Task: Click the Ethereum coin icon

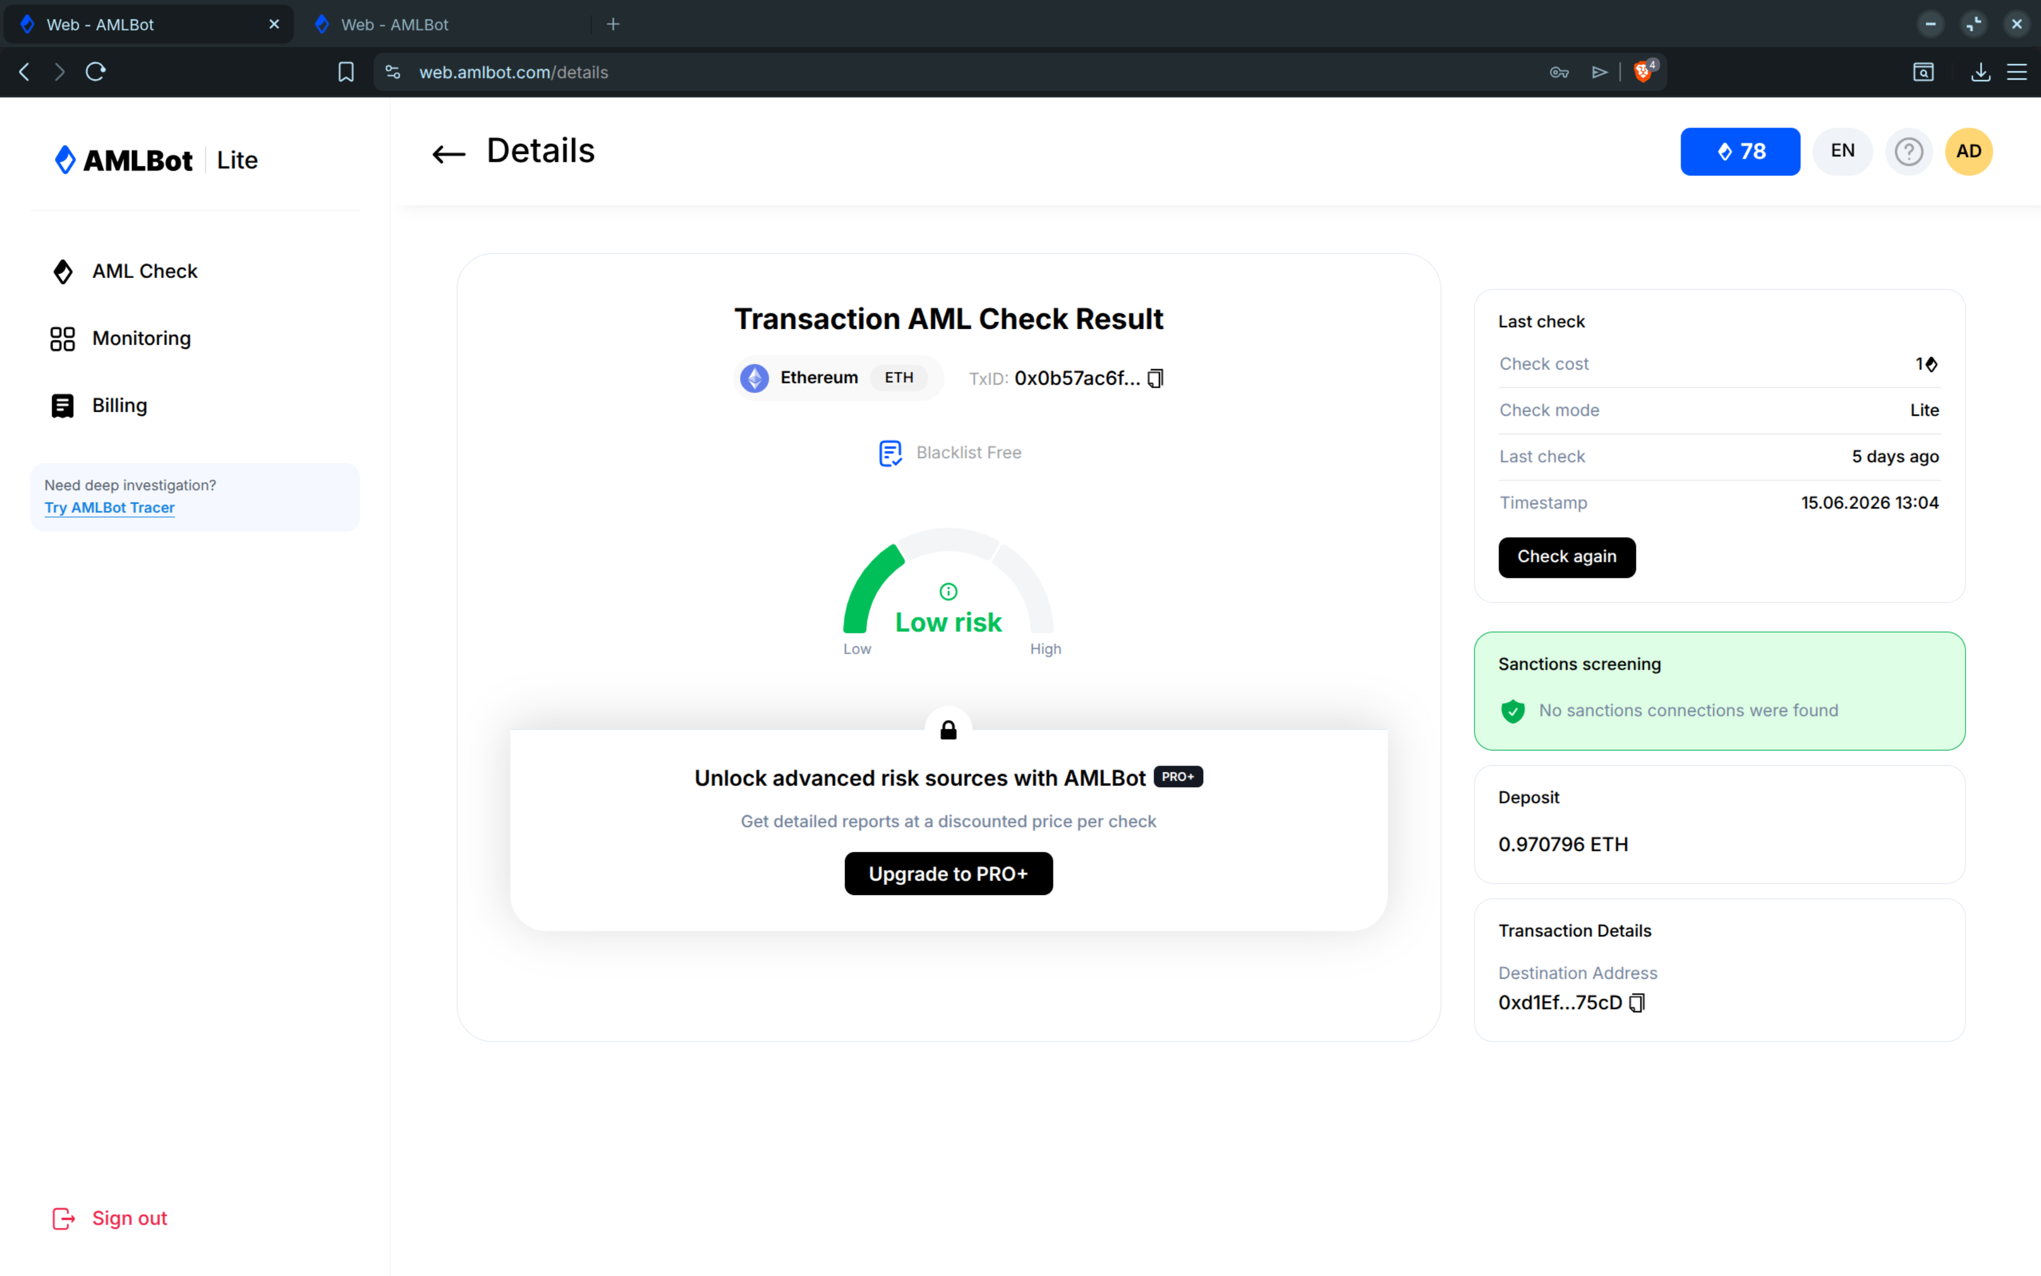Action: pos(754,378)
